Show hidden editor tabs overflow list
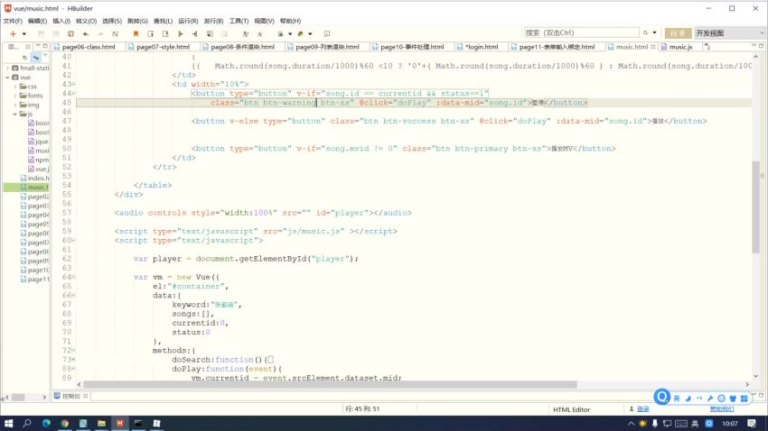768x431 pixels. click(707, 47)
